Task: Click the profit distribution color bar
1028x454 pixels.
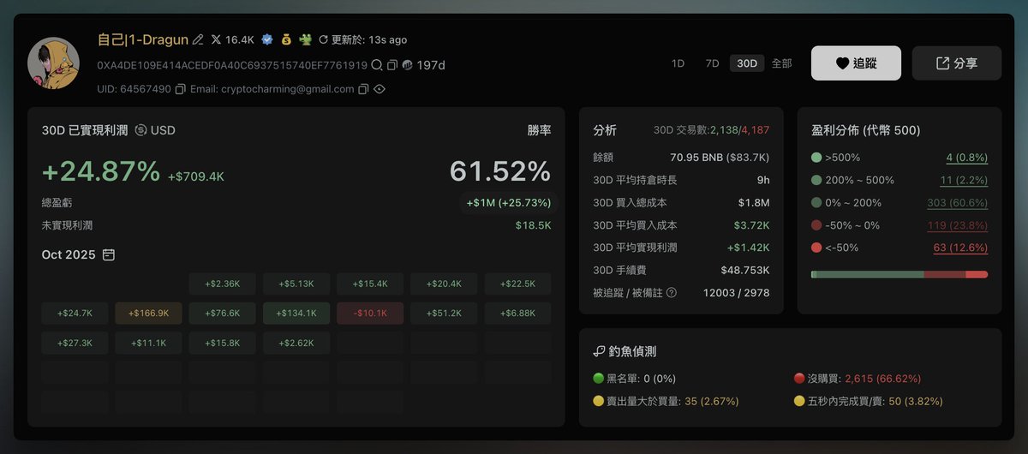Action: (899, 274)
